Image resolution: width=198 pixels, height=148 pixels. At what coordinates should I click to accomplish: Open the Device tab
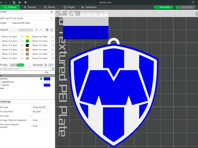(49, 7)
